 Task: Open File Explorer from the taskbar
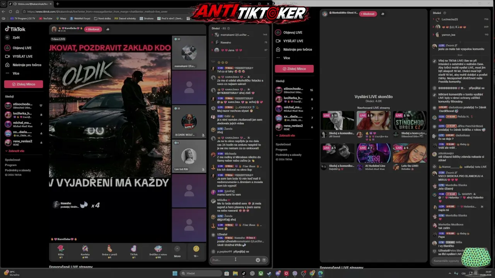click(x=235, y=273)
